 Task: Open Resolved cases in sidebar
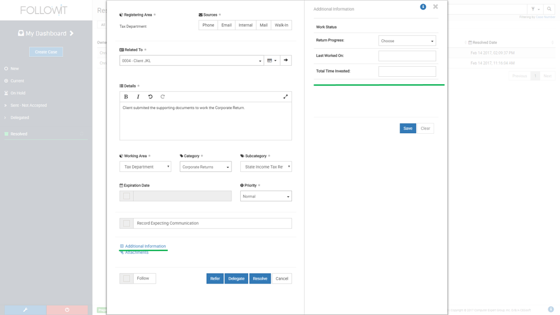pos(19,134)
